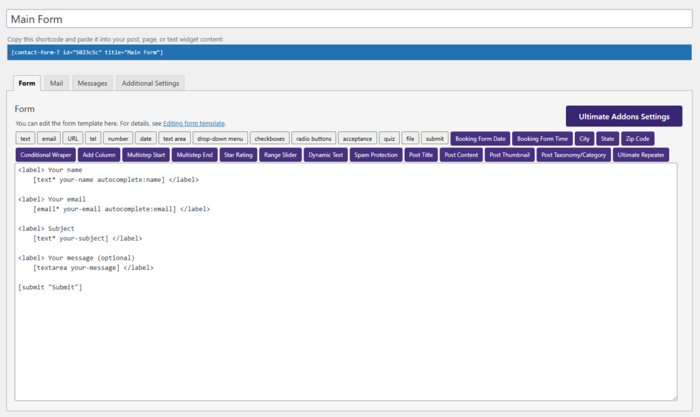Click the '[submit "Submit"]' line
Screen dimensions: 700x417
[x=50, y=287]
